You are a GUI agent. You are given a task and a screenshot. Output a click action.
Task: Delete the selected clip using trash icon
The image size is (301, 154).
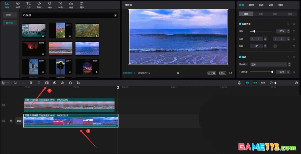(x=39, y=83)
